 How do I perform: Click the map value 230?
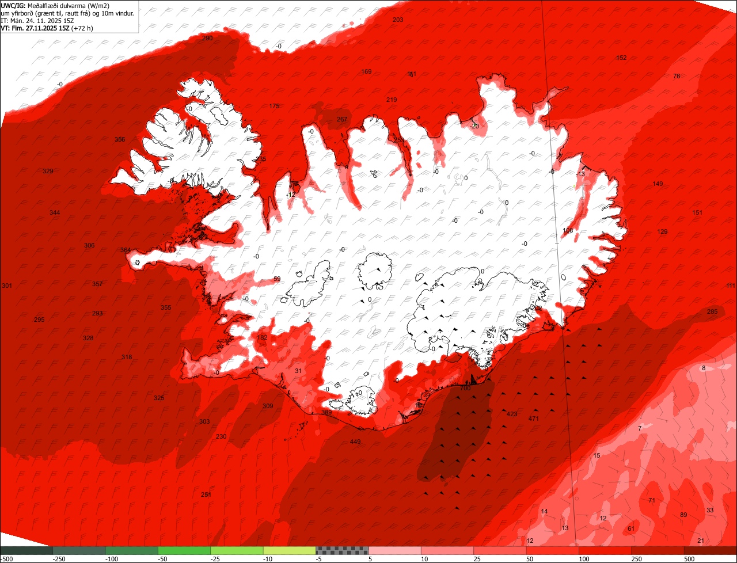221,436
